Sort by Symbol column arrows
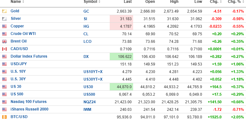This screenshot has width=246, height=119. pyautogui.click(x=100, y=2)
